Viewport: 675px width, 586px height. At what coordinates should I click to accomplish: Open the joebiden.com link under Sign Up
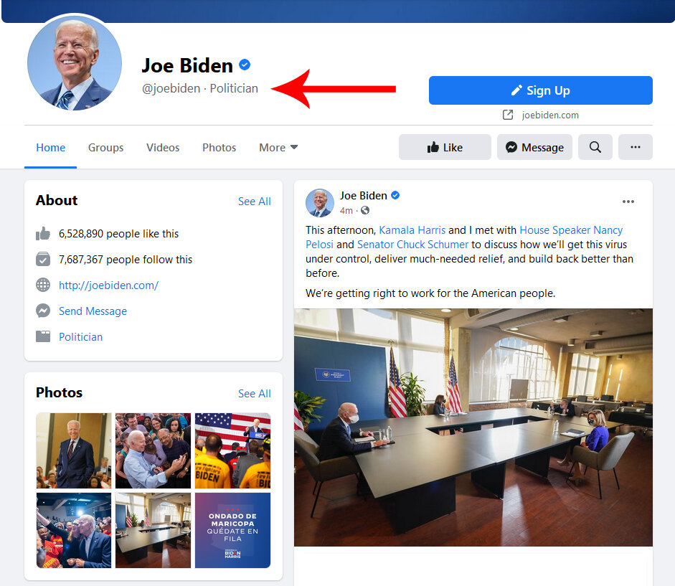(x=550, y=115)
